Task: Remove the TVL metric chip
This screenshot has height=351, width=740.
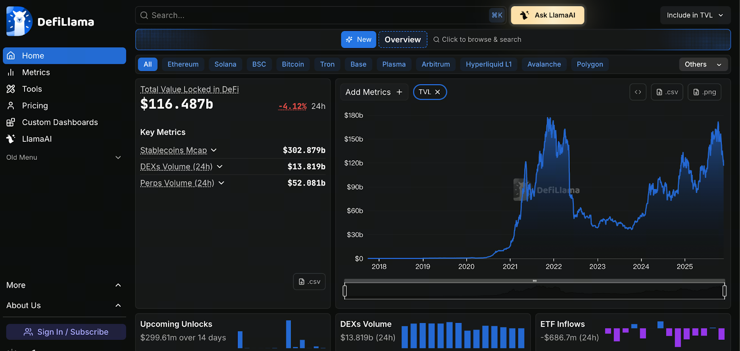Action: tap(438, 92)
